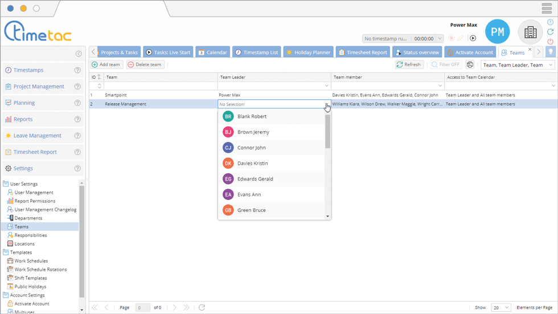This screenshot has width=558, height=314.
Task: Click the team leader list scrollbar
Action: click(x=327, y=132)
